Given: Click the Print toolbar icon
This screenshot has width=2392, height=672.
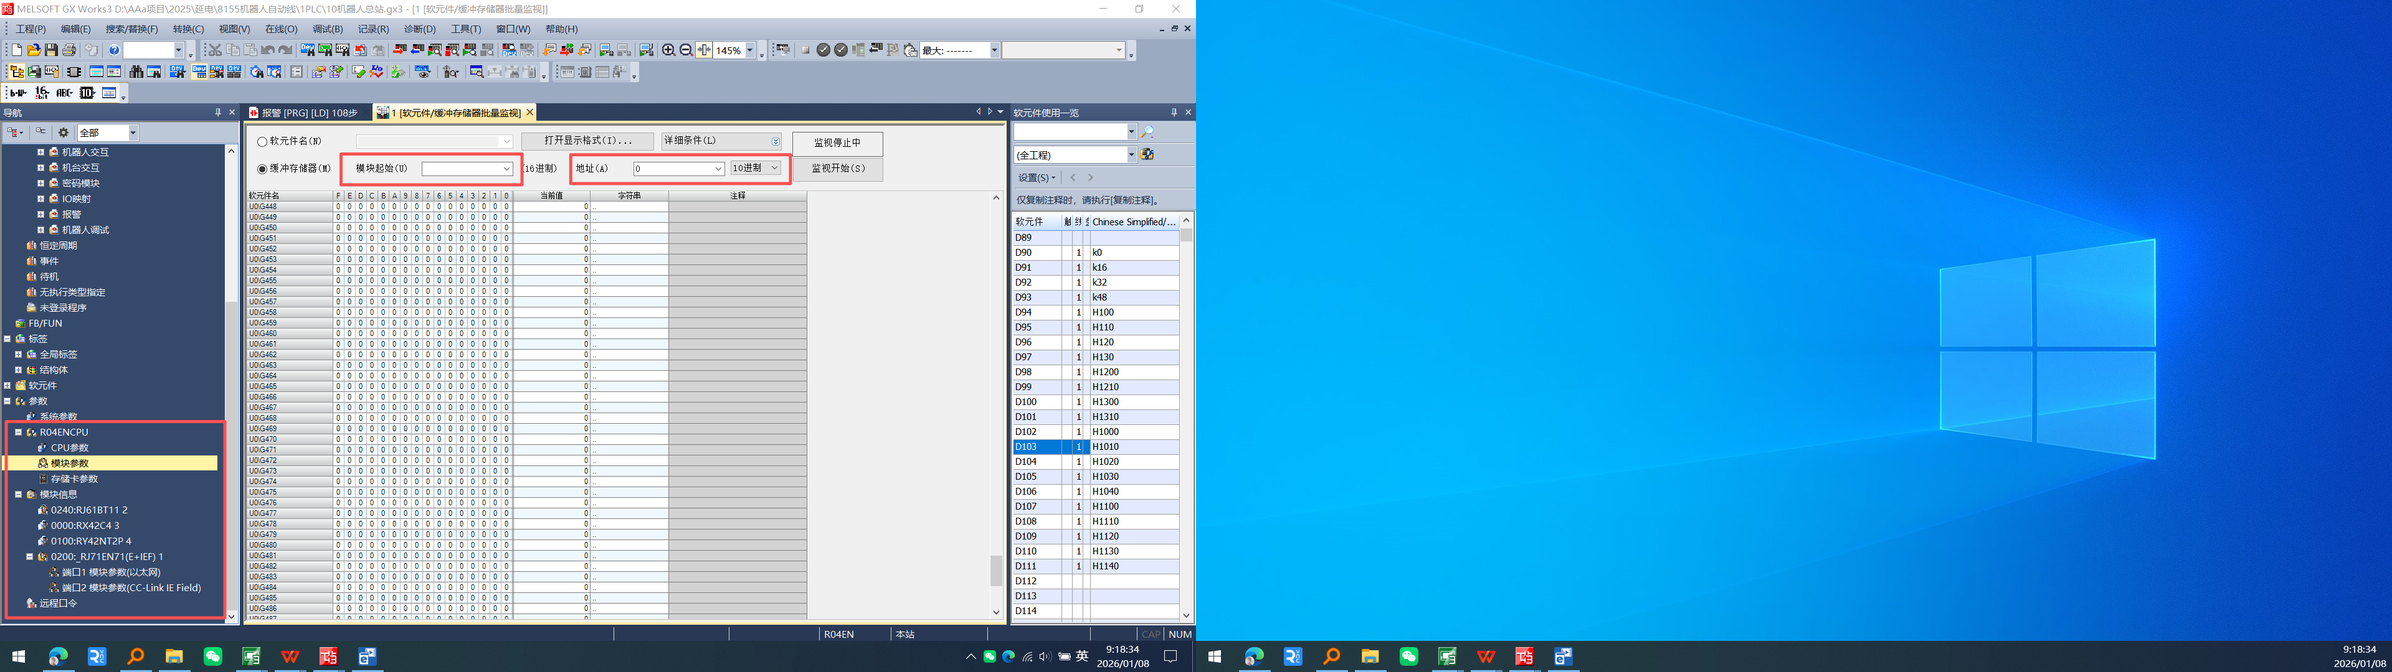Looking at the screenshot, I should (x=69, y=50).
